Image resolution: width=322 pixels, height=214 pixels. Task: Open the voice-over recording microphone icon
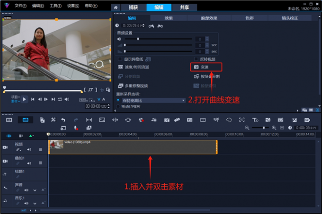click(x=76, y=128)
